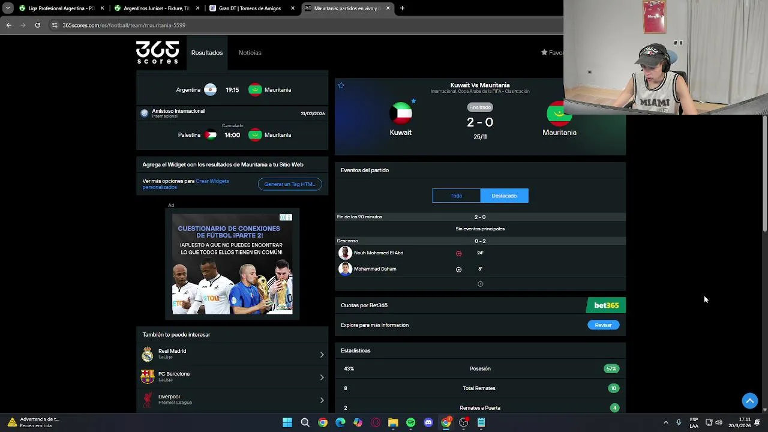Open the Favoritos star link
This screenshot has height=432, width=768.
553,53
